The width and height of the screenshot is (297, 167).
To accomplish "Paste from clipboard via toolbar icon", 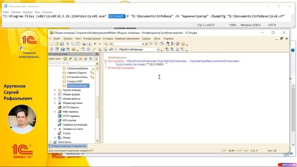I will [x=77, y=44].
